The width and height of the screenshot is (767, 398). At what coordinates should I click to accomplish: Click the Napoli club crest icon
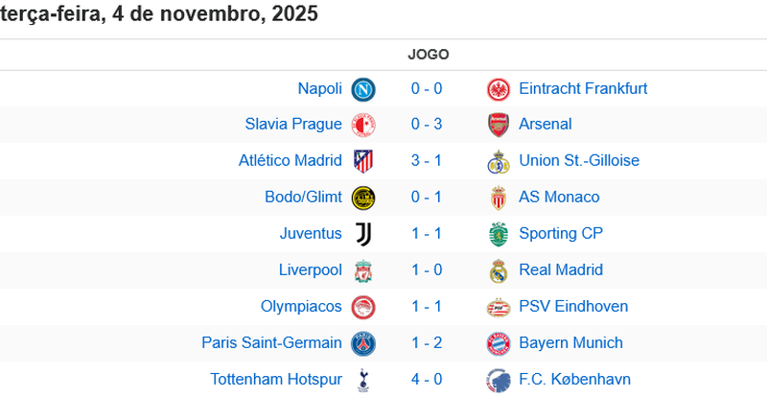(363, 89)
